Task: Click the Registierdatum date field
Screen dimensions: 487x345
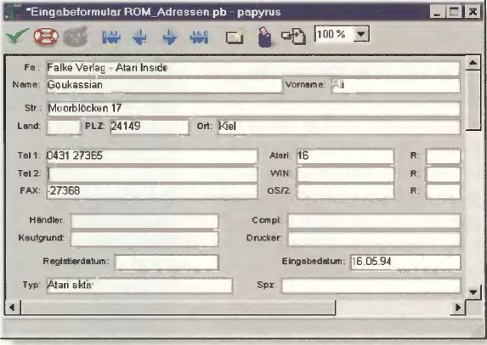Action: [167, 263]
